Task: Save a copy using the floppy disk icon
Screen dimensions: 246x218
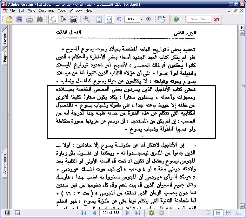Action: click(19, 19)
